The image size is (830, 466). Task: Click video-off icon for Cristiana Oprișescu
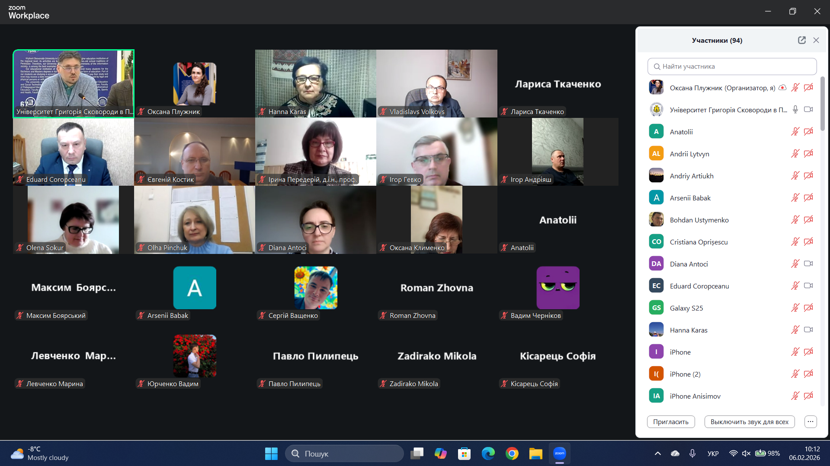point(808,242)
